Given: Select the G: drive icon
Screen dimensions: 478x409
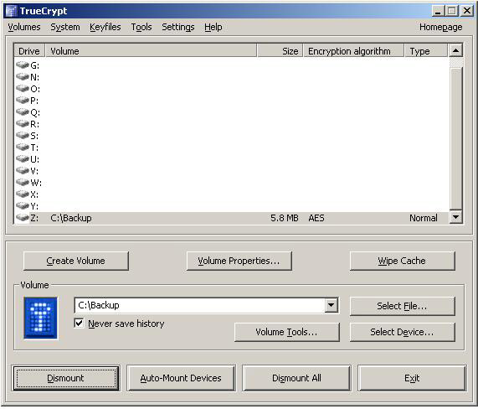Looking at the screenshot, I should click(x=23, y=65).
